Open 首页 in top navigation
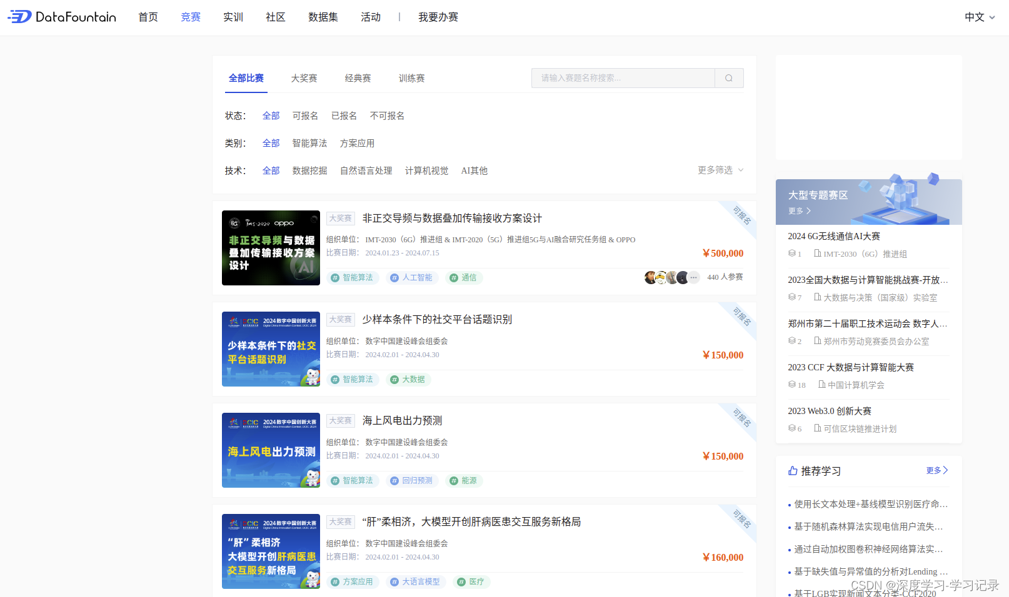The width and height of the screenshot is (1009, 597). (x=148, y=17)
